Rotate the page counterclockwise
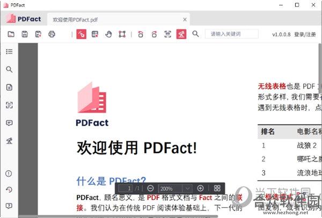 point(141,34)
